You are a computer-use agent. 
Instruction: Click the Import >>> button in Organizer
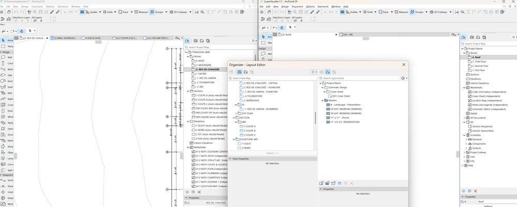272,153
